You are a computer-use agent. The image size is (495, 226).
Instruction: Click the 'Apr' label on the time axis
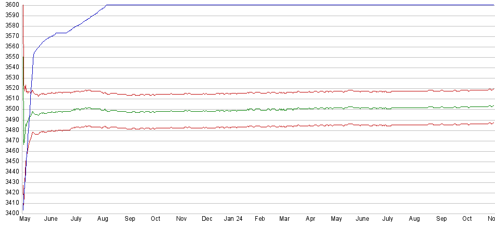click(311, 219)
